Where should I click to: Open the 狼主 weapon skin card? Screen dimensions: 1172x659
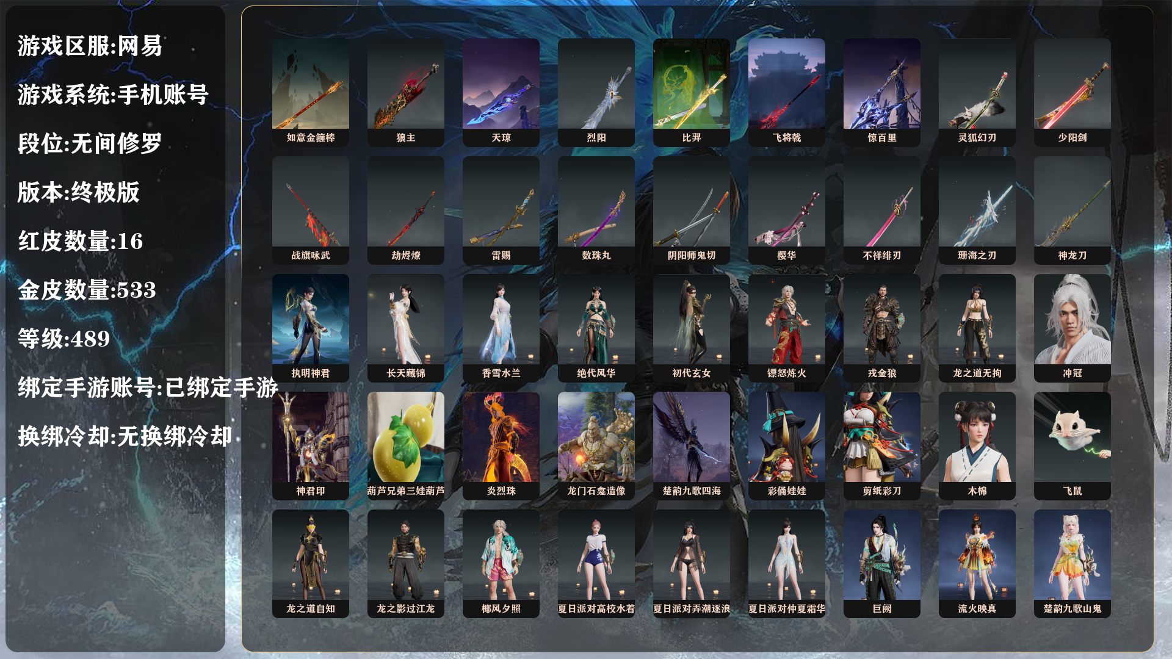pos(406,93)
